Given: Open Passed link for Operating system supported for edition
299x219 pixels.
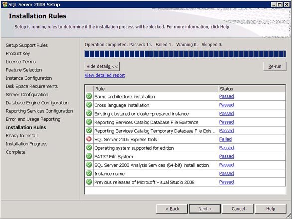Looking at the screenshot, I should coord(226,148).
